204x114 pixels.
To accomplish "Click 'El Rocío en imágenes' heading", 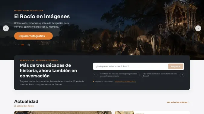I will [x=42, y=16].
